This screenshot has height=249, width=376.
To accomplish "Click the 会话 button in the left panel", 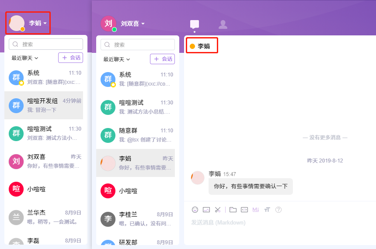I will click(x=70, y=58).
